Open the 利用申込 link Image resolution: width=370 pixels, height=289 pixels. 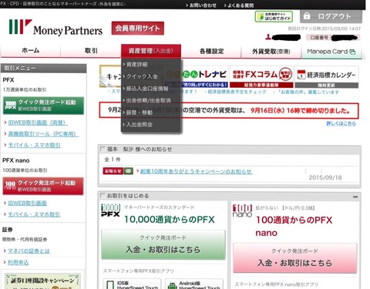point(18,262)
